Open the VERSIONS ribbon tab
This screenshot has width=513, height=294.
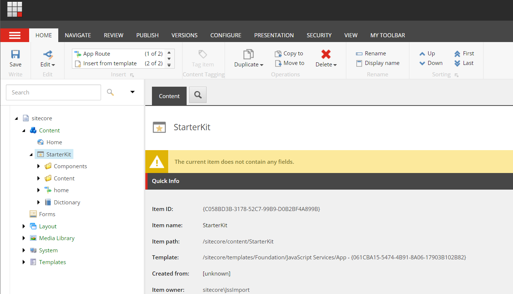(184, 35)
